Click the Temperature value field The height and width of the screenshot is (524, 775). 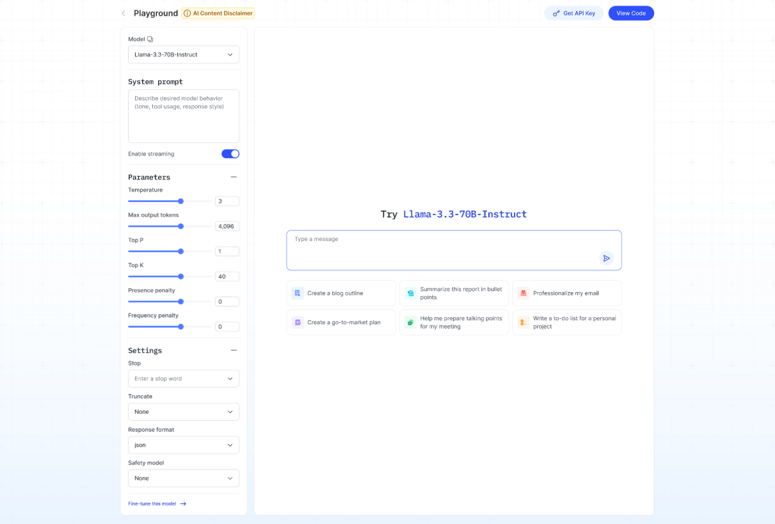[227, 201]
